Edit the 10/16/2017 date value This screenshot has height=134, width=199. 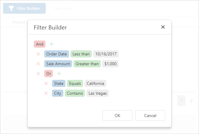click(106, 54)
